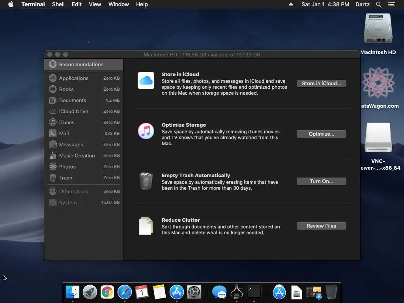Screen dimensions: 404x303
Task: Open the Help menu
Action: tap(142, 4)
